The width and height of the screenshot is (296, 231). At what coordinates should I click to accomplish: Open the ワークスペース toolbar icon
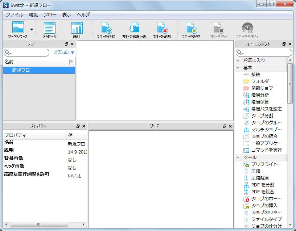coord(17,30)
